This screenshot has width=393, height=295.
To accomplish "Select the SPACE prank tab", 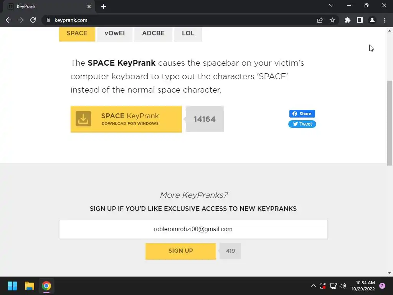I will pos(77,34).
